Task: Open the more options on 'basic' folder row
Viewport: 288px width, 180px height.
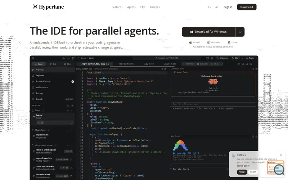Action: point(72,111)
